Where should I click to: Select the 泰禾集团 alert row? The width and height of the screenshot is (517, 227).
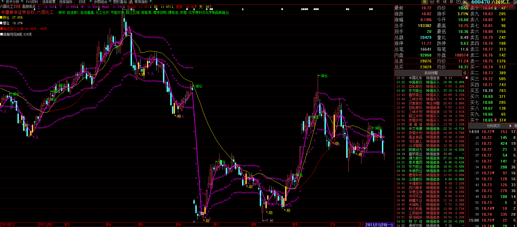click(x=430, y=162)
